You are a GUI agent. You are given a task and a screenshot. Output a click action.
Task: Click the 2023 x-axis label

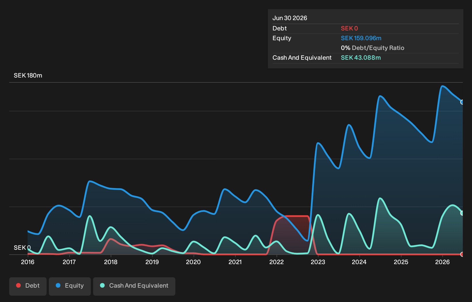318,262
